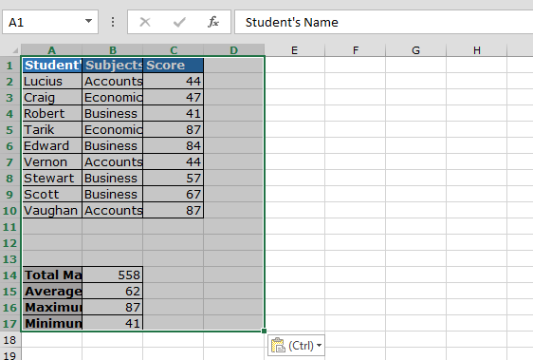Select row 18 header
Viewport: 533px width, 360px height.
pyautogui.click(x=10, y=340)
